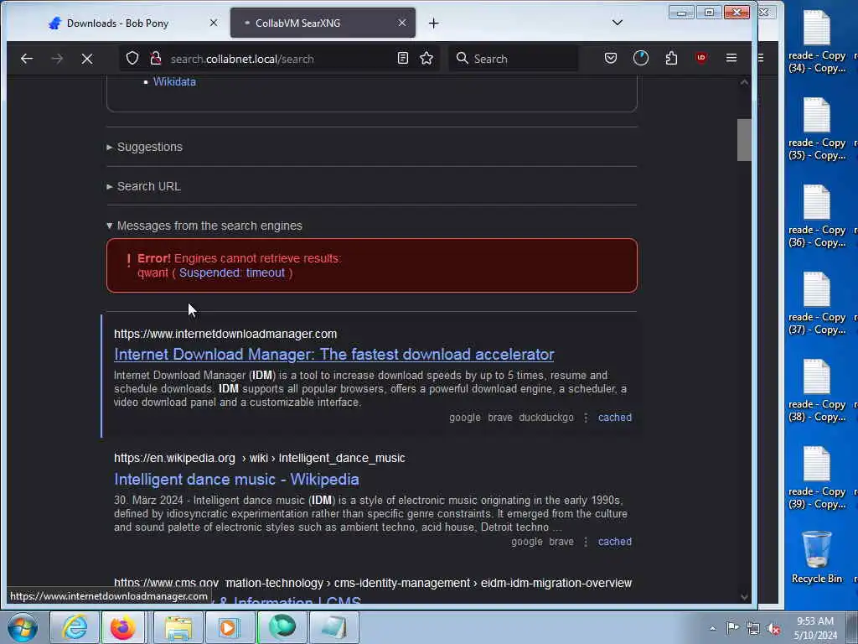
Task: Expand the Suggestions section
Action: [x=144, y=147]
